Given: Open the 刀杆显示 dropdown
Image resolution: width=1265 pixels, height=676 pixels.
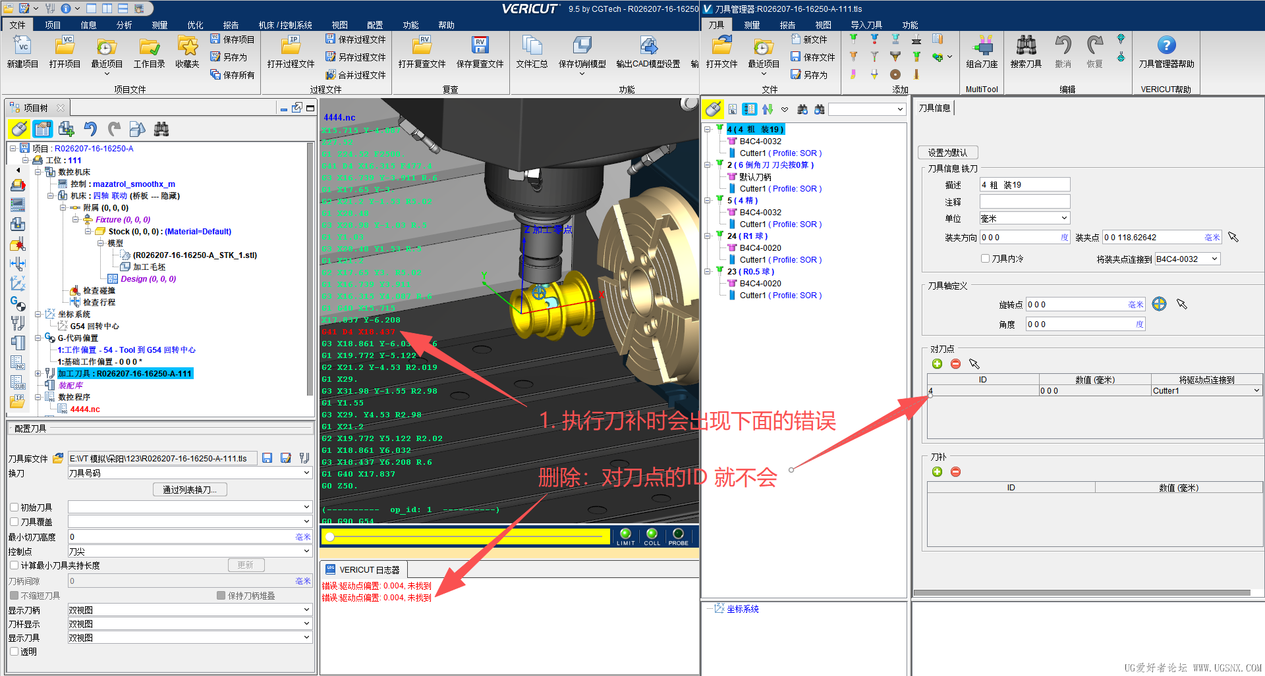Looking at the screenshot, I should 190,623.
